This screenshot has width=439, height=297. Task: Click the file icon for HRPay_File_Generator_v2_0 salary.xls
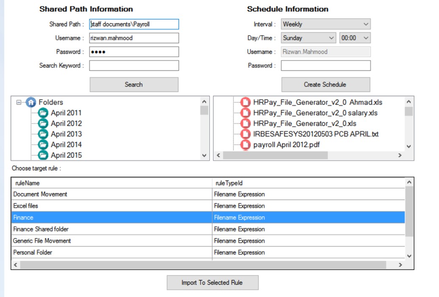click(246, 113)
